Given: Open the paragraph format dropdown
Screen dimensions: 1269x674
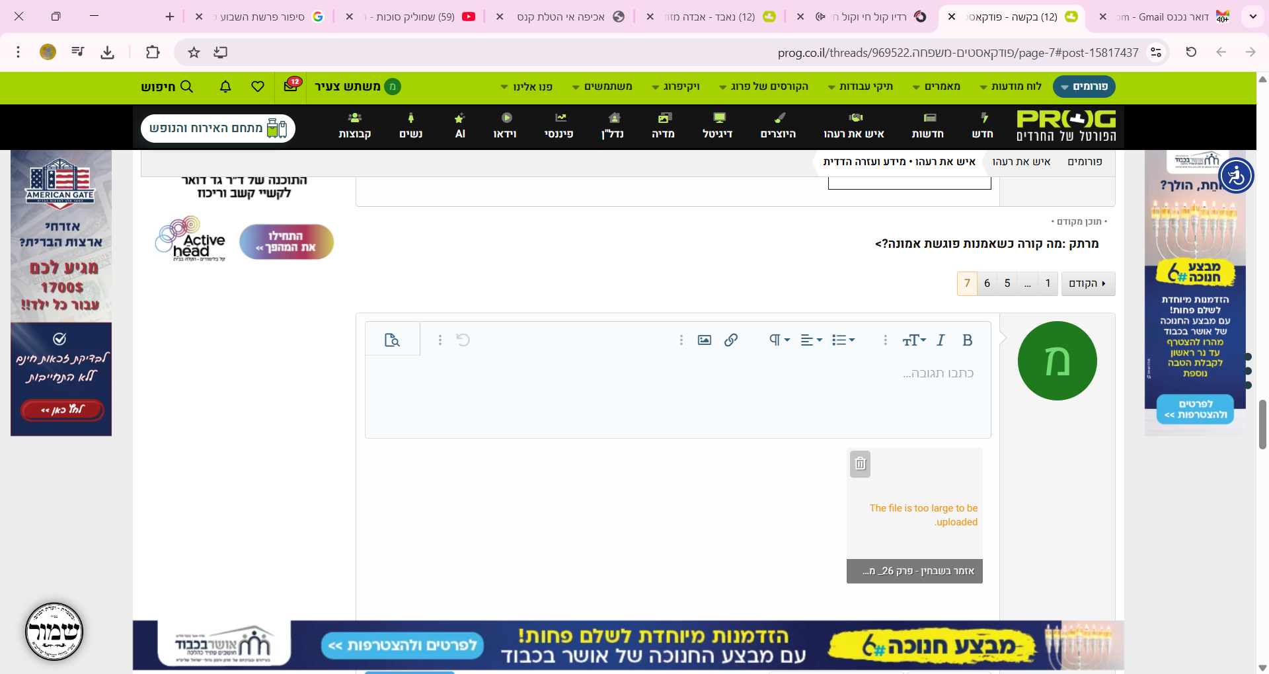Looking at the screenshot, I should tap(780, 340).
